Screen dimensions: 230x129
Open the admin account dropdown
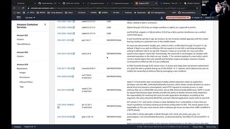pos(178,18)
